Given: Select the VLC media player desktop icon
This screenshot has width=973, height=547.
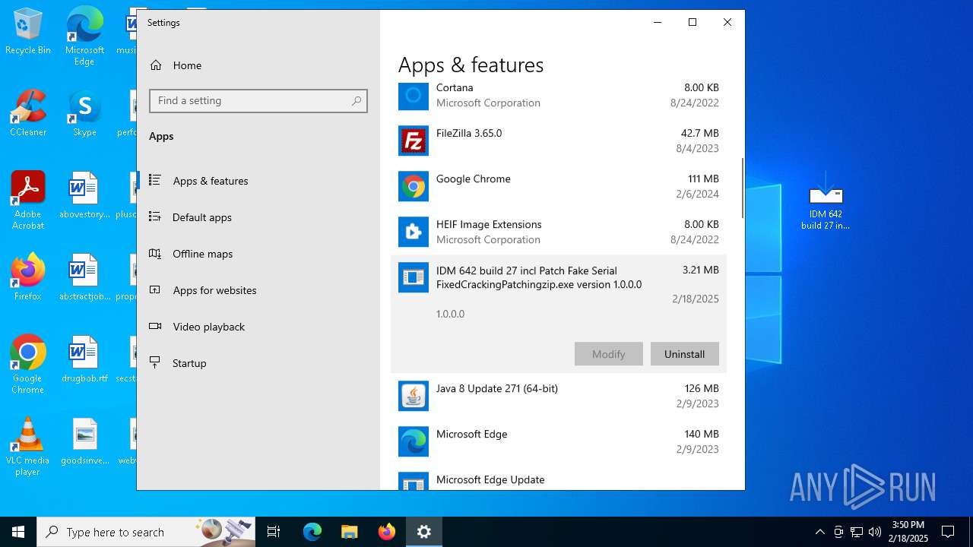Looking at the screenshot, I should (28, 447).
